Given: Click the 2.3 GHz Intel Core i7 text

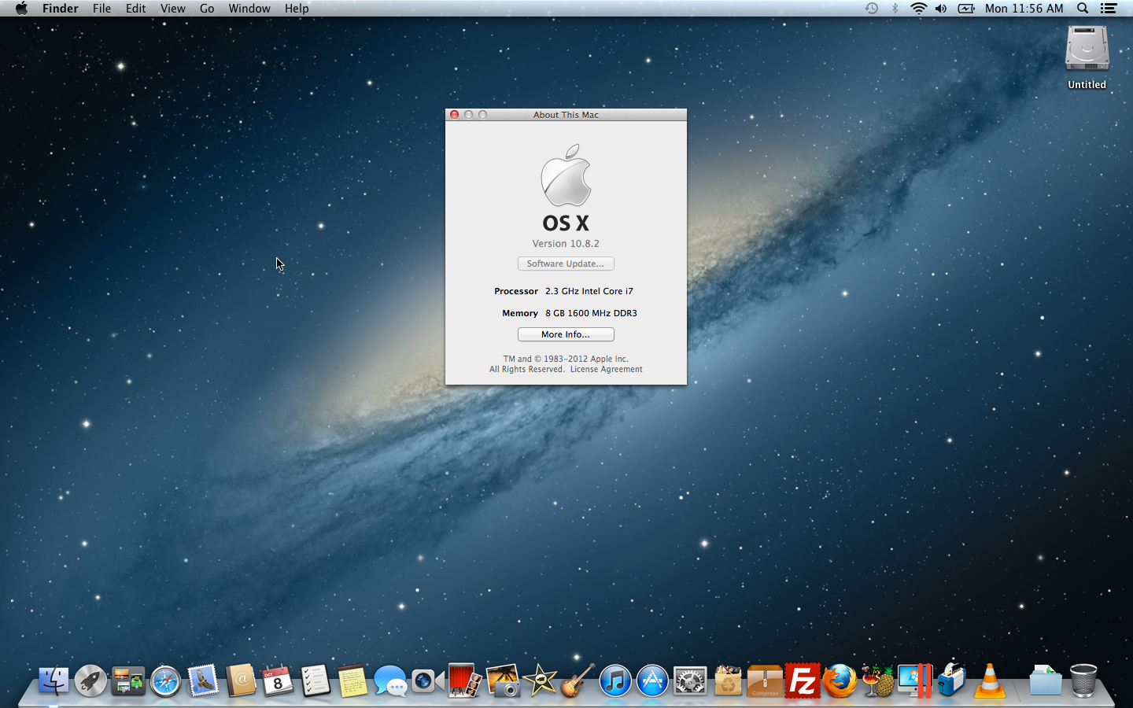Looking at the screenshot, I should pos(589,291).
